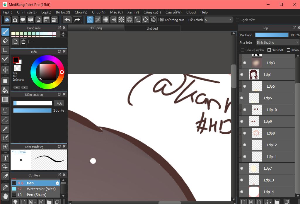The image size is (300, 204).
Task: Open snap settings gear
Action: click(x=153, y=20)
